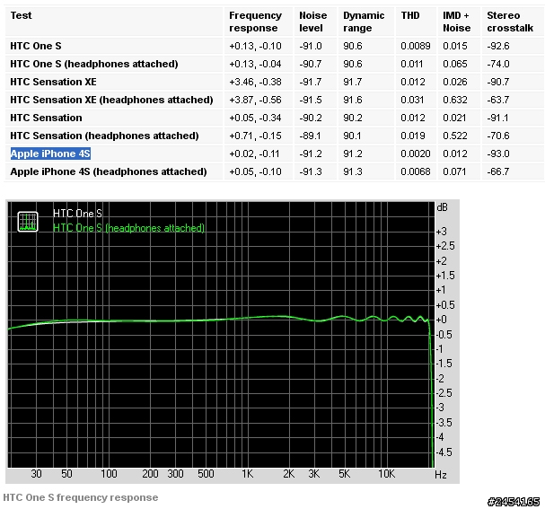Click the spectrum analyzer icon in chart
The width and height of the screenshot is (545, 509).
[28, 222]
